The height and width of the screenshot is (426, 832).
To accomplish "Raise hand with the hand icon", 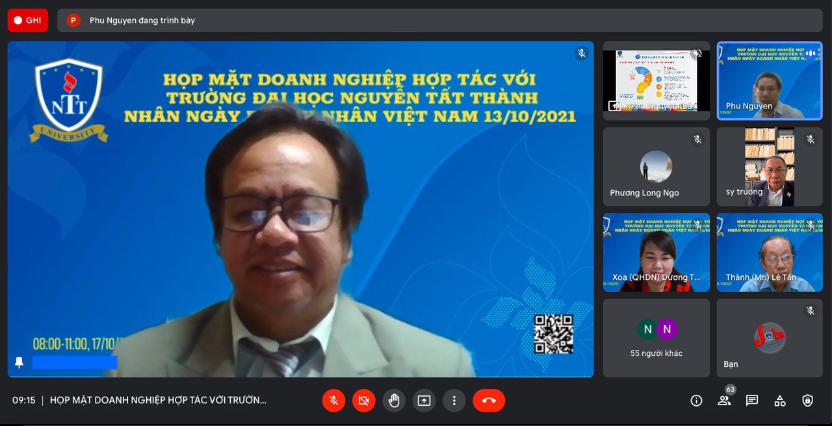I will tap(394, 401).
